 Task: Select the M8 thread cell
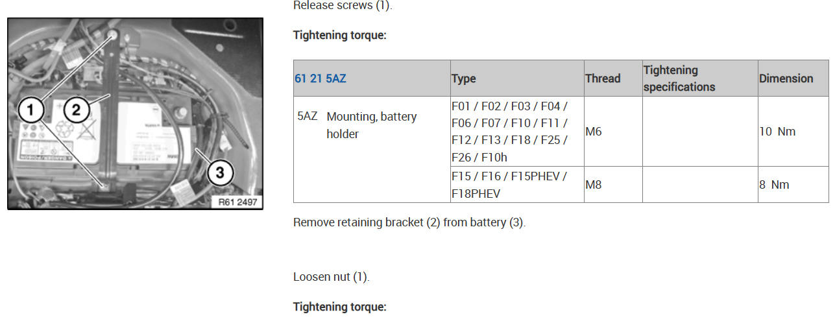coord(594,185)
